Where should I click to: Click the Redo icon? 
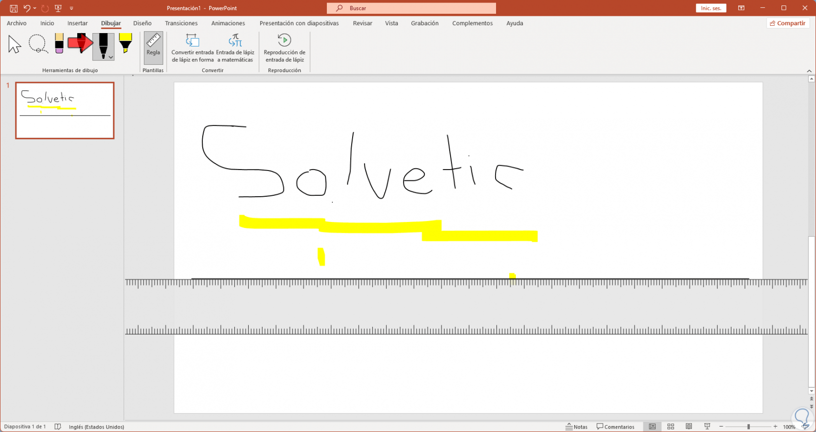point(45,8)
